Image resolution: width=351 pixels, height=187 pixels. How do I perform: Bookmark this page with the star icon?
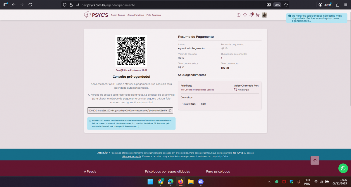[x=286, y=5]
